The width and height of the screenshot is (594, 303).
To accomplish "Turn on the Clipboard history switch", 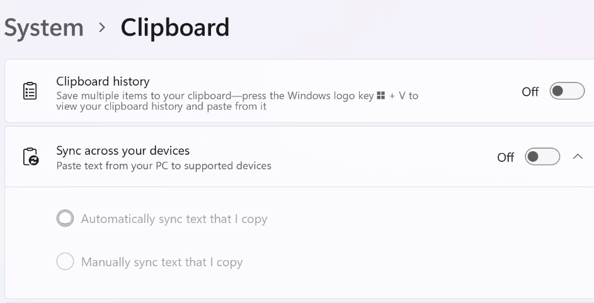I will (567, 91).
